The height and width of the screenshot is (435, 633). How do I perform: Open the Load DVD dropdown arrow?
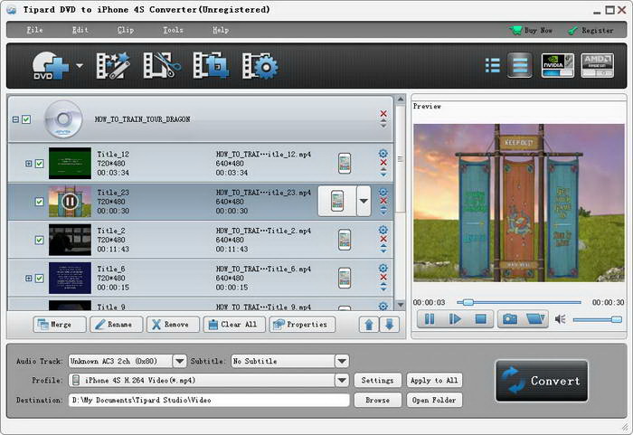point(80,65)
